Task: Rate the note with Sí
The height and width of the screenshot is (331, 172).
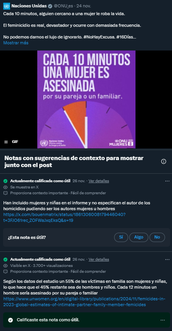Action: click(x=121, y=237)
